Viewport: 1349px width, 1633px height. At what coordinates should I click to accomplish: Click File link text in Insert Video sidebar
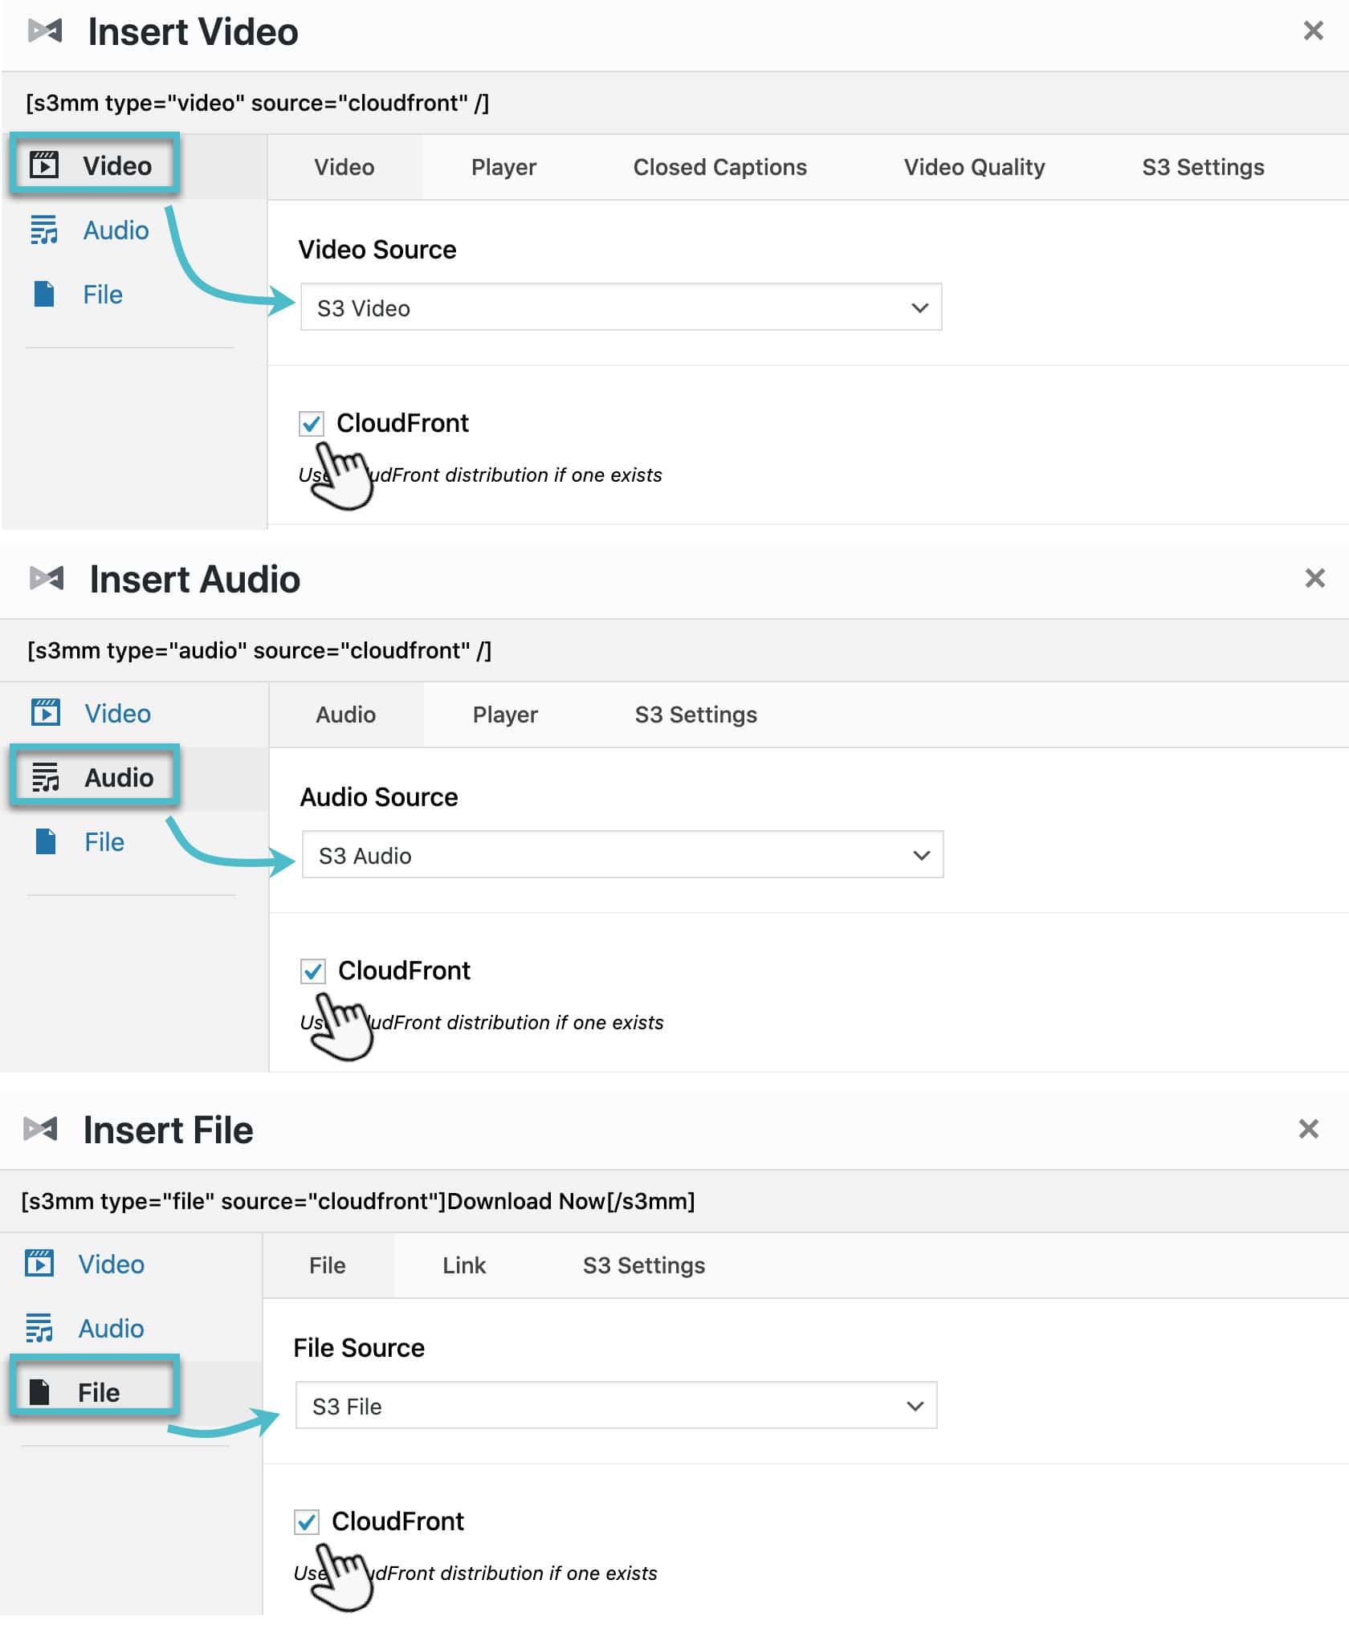click(103, 295)
